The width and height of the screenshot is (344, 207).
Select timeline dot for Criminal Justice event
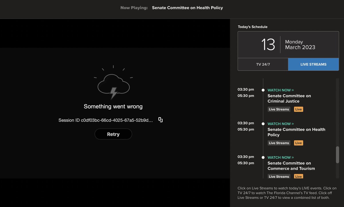tap(263, 90)
